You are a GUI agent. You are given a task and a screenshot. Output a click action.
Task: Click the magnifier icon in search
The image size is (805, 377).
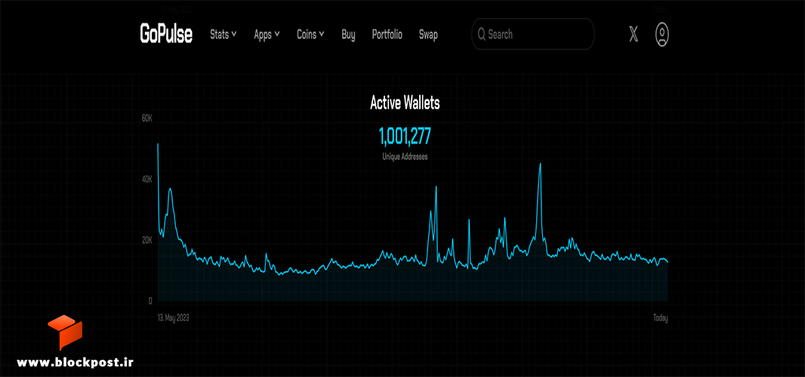482,35
